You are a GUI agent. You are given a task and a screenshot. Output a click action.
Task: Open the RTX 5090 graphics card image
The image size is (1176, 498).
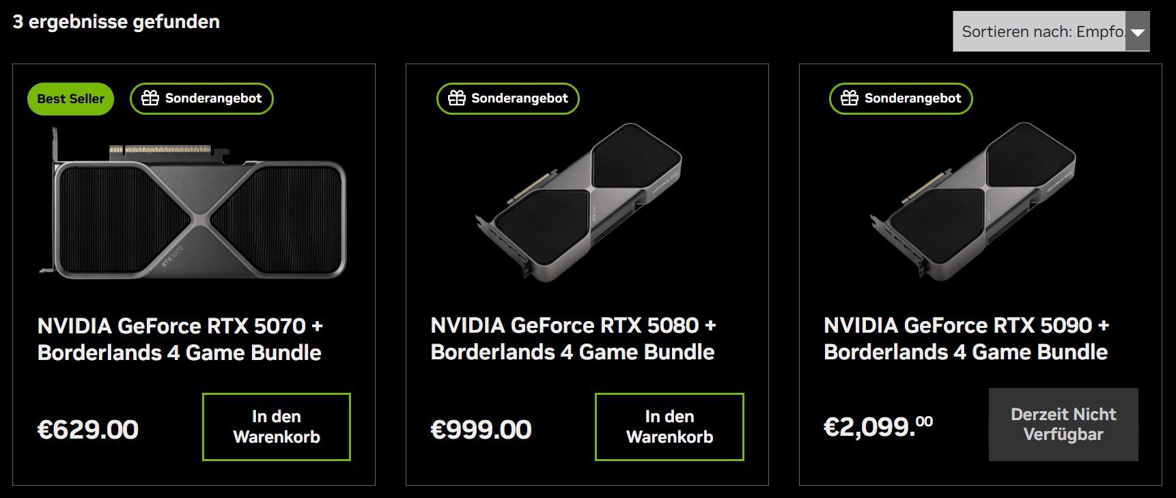click(x=974, y=202)
